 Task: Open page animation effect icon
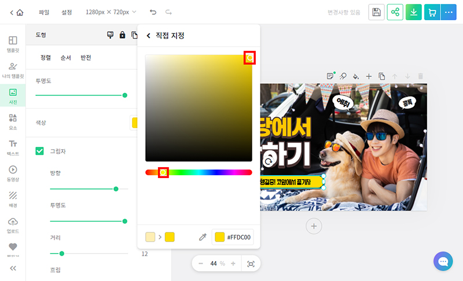click(343, 76)
